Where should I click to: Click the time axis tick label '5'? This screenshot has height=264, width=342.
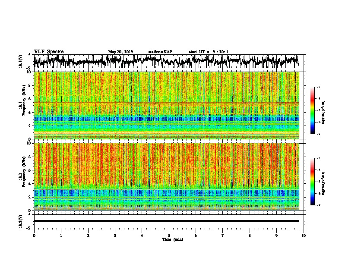169,236
